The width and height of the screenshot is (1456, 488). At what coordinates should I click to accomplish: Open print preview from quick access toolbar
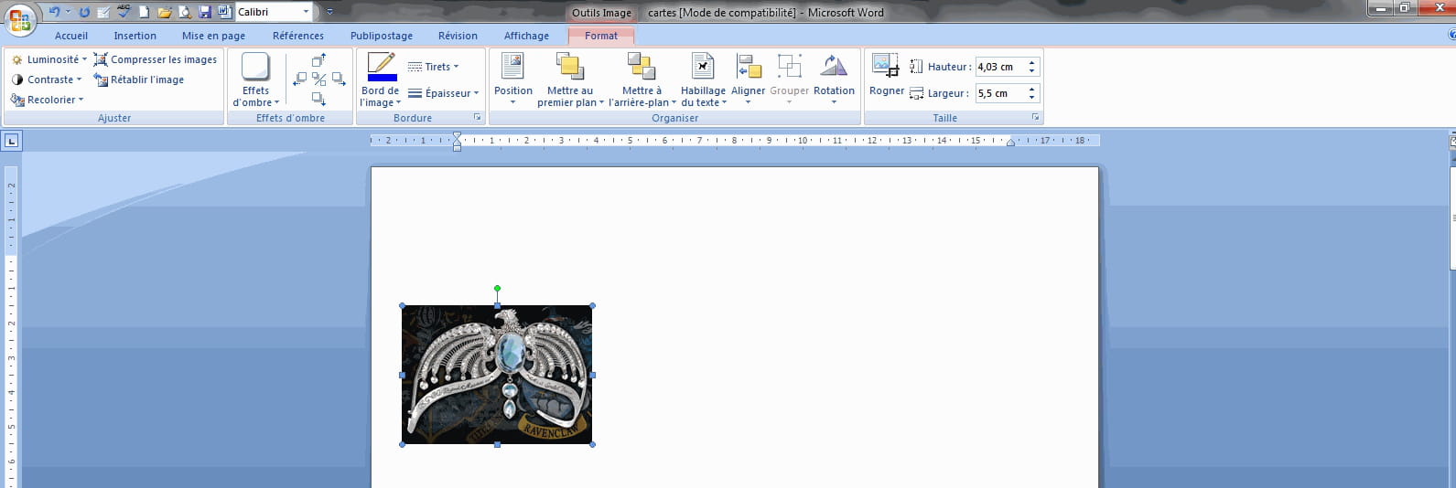[185, 12]
